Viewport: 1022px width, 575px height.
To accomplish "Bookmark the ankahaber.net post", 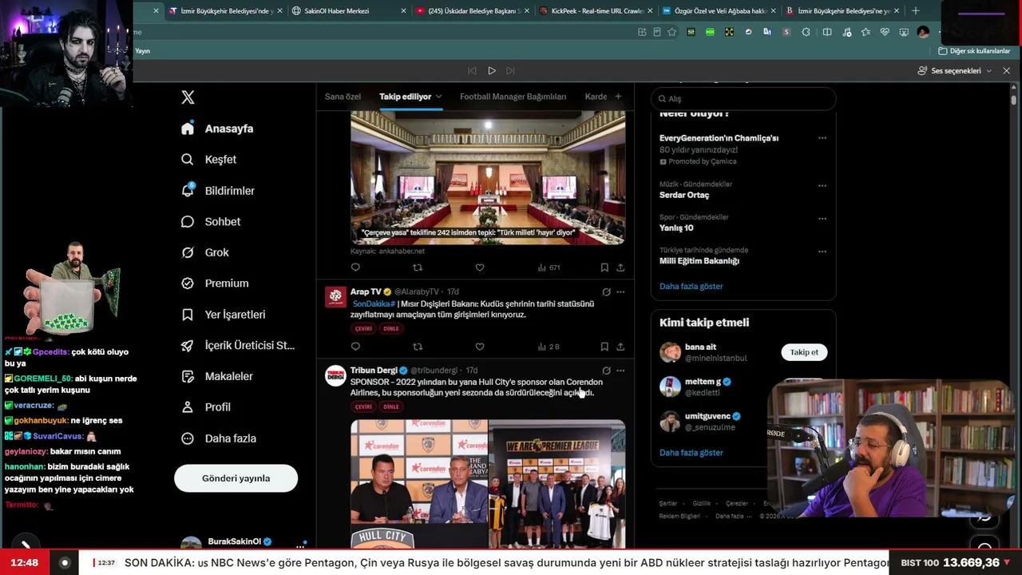I will point(604,268).
